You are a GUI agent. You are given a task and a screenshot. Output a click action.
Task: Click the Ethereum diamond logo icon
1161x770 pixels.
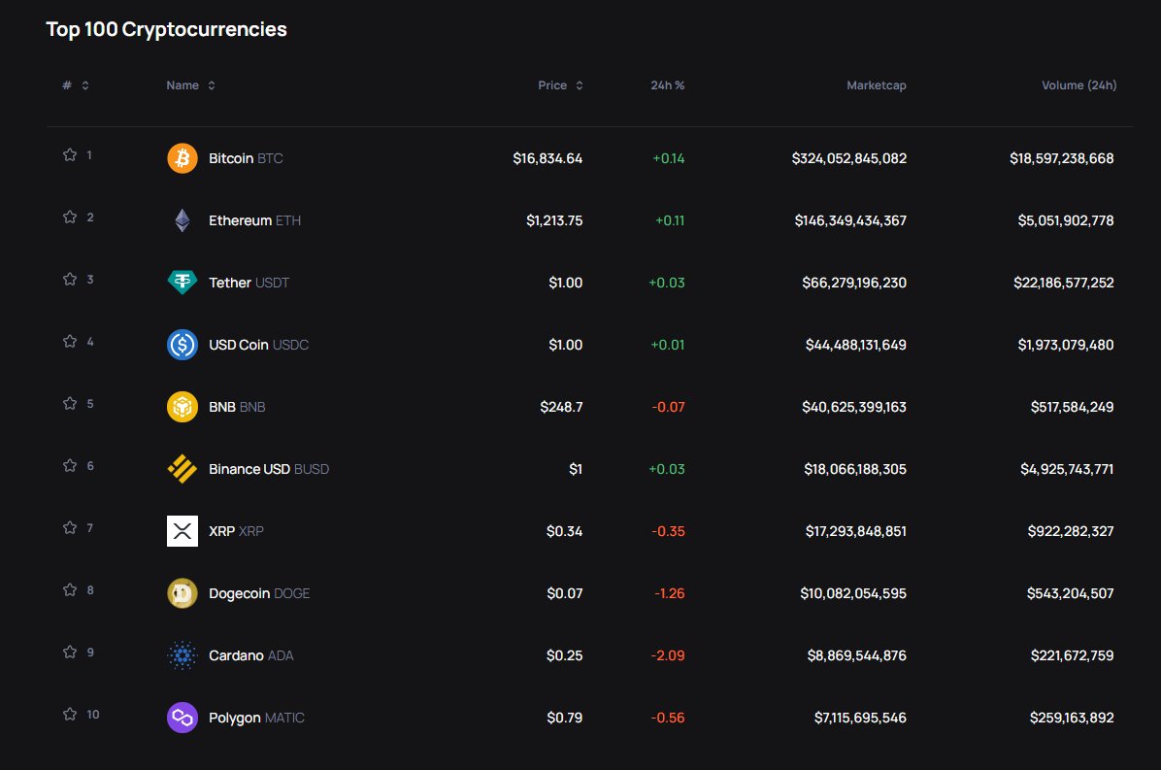coord(182,220)
